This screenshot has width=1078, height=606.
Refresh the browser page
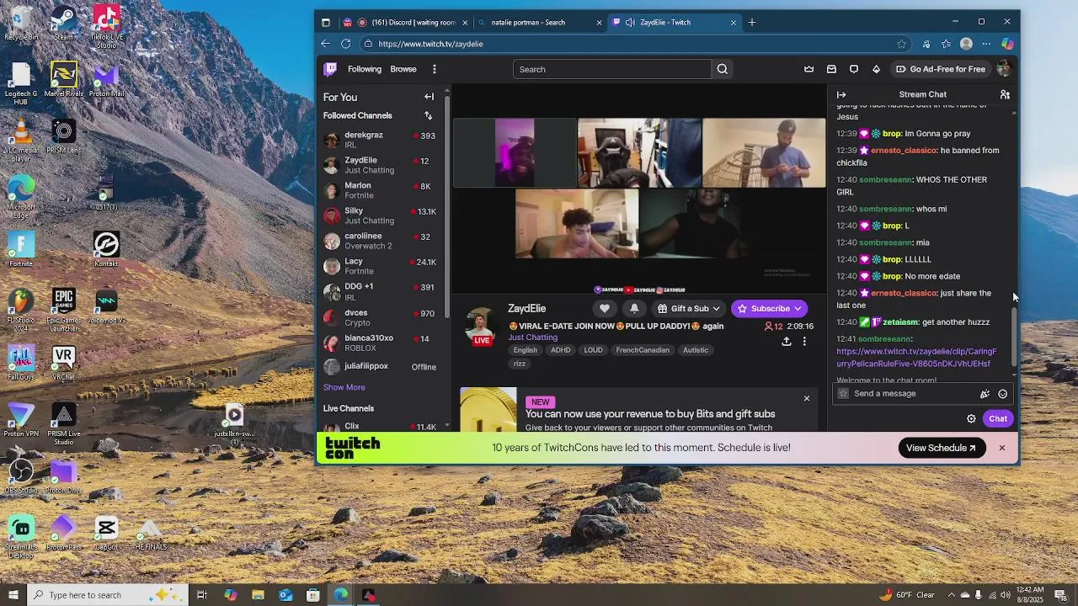(345, 44)
